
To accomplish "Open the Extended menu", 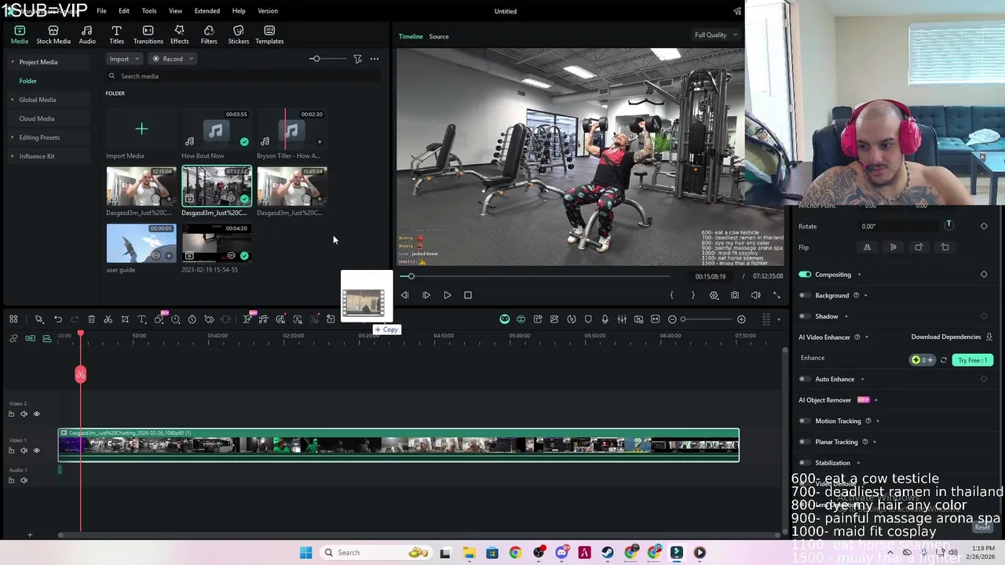I will (x=207, y=11).
